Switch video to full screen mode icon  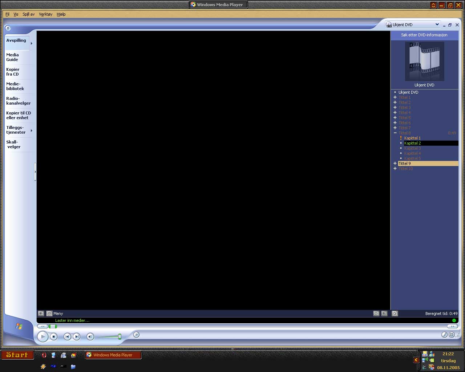(384, 314)
